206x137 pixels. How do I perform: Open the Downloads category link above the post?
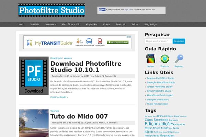pyautogui.click(x=56, y=58)
